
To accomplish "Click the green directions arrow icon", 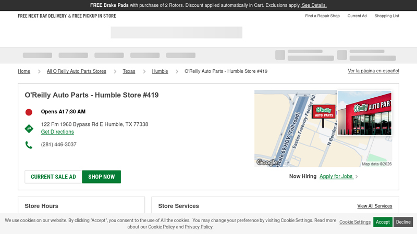I will point(29,128).
